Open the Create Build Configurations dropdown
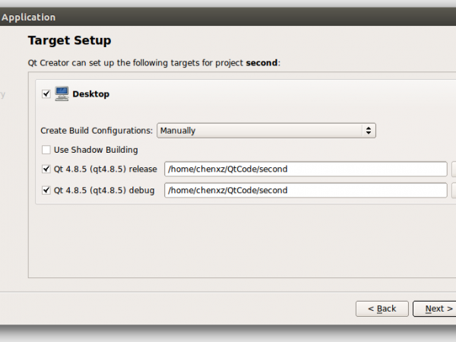 point(266,131)
